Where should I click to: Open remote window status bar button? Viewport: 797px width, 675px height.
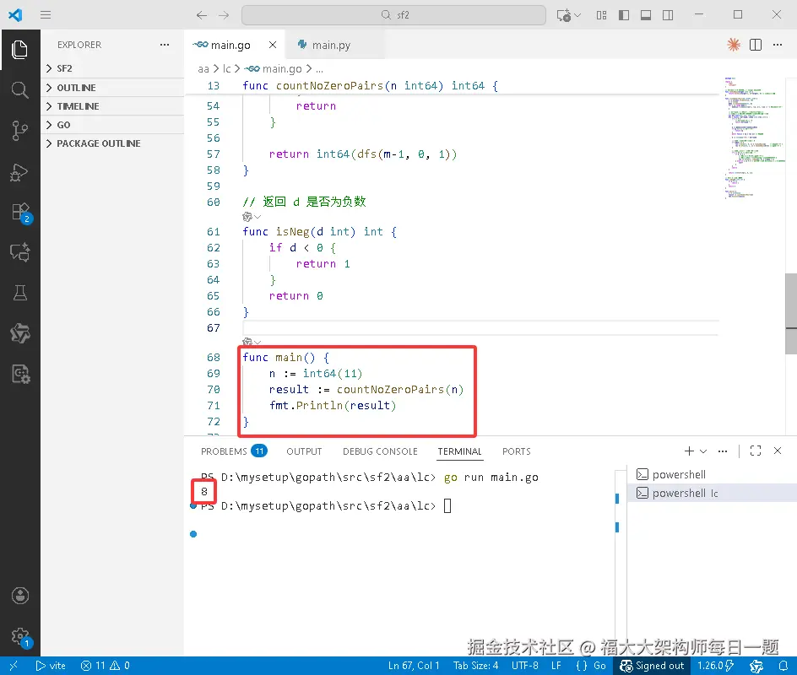coord(14,666)
